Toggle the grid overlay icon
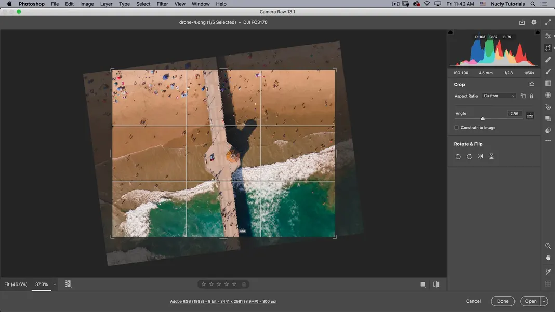Viewport: 555px width, 312px height. tap(548, 283)
